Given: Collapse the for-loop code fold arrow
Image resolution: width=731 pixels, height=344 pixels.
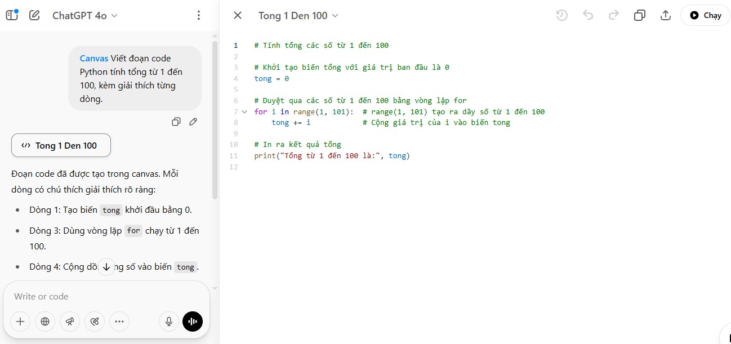Looking at the screenshot, I should [244, 112].
